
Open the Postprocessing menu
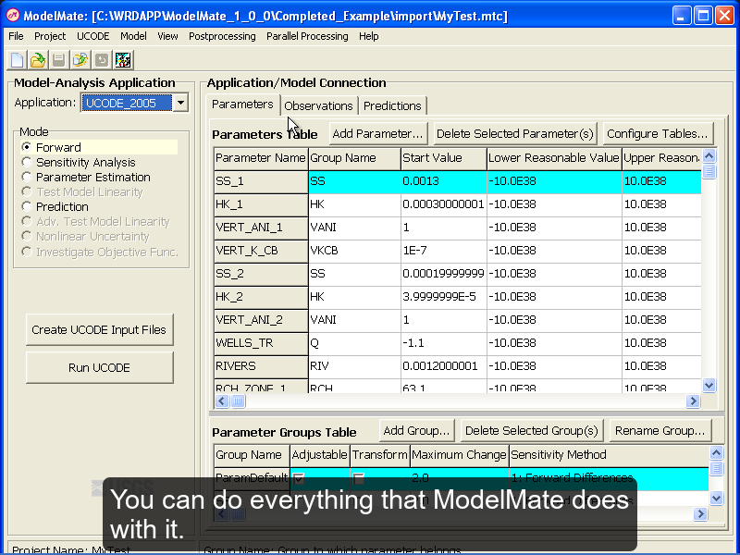222,36
